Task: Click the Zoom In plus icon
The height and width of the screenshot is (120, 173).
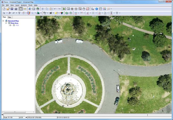Action: click(x=72, y=9)
